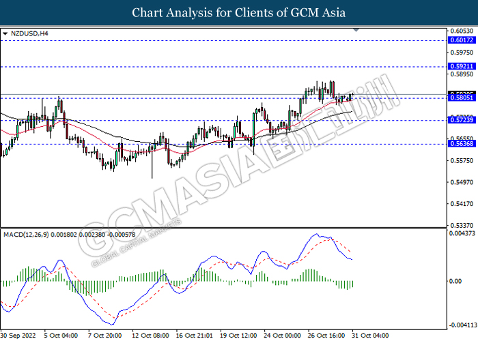Open the NZDUSD,H4 symbol dropdown arrow
This screenshot has width=478, height=341.
click(x=5, y=34)
